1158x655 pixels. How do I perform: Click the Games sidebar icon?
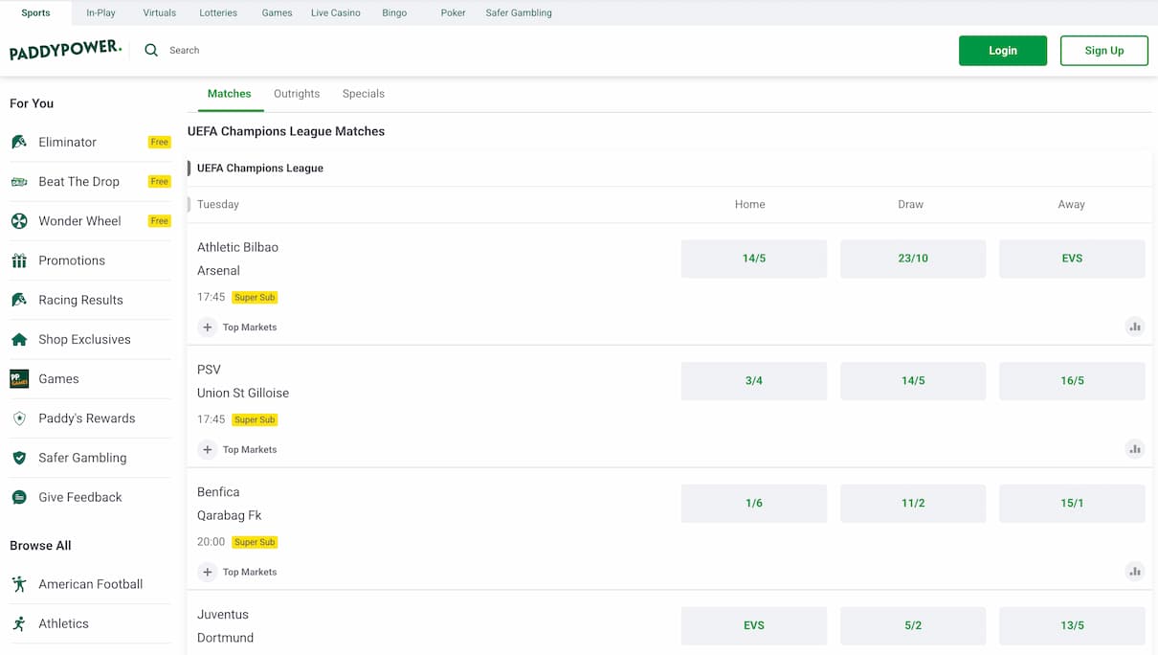click(x=19, y=378)
